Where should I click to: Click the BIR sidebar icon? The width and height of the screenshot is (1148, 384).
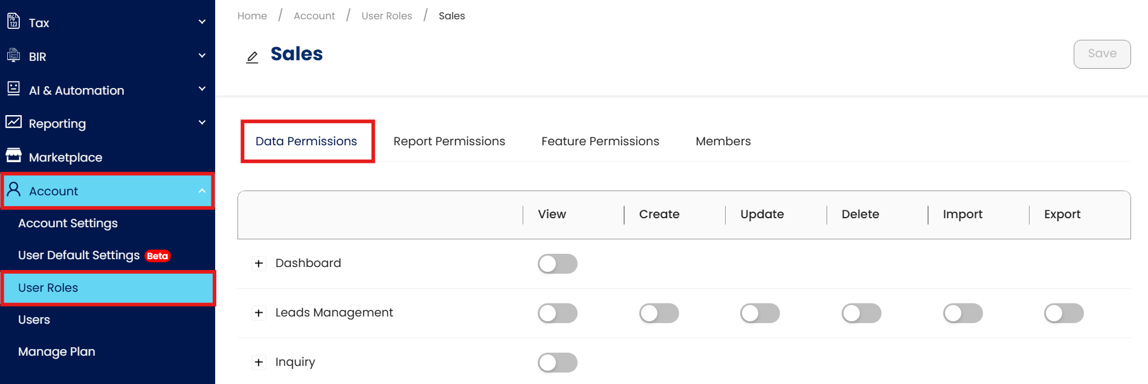point(13,55)
